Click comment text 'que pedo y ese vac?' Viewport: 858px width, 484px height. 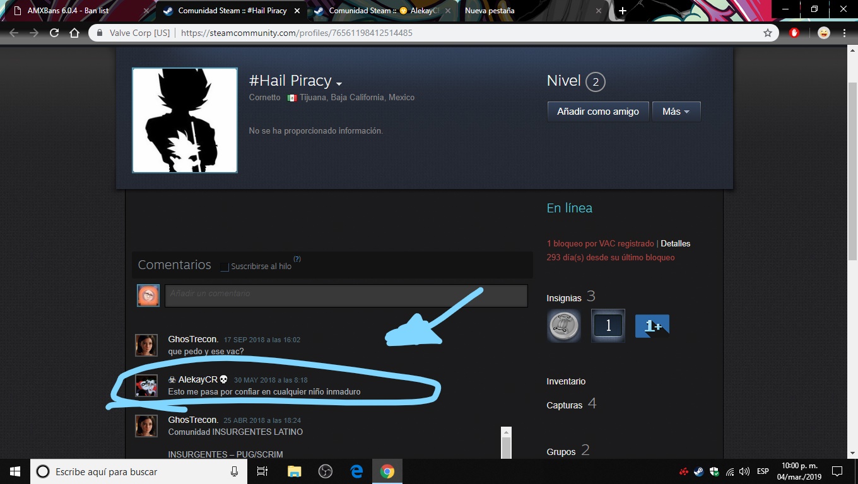[206, 351]
